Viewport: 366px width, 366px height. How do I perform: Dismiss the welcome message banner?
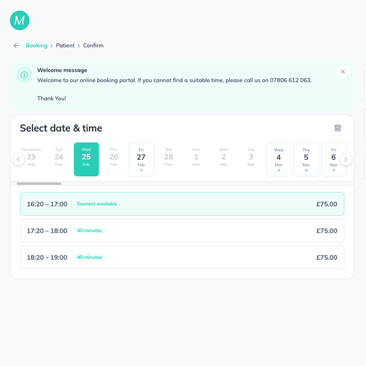point(342,72)
